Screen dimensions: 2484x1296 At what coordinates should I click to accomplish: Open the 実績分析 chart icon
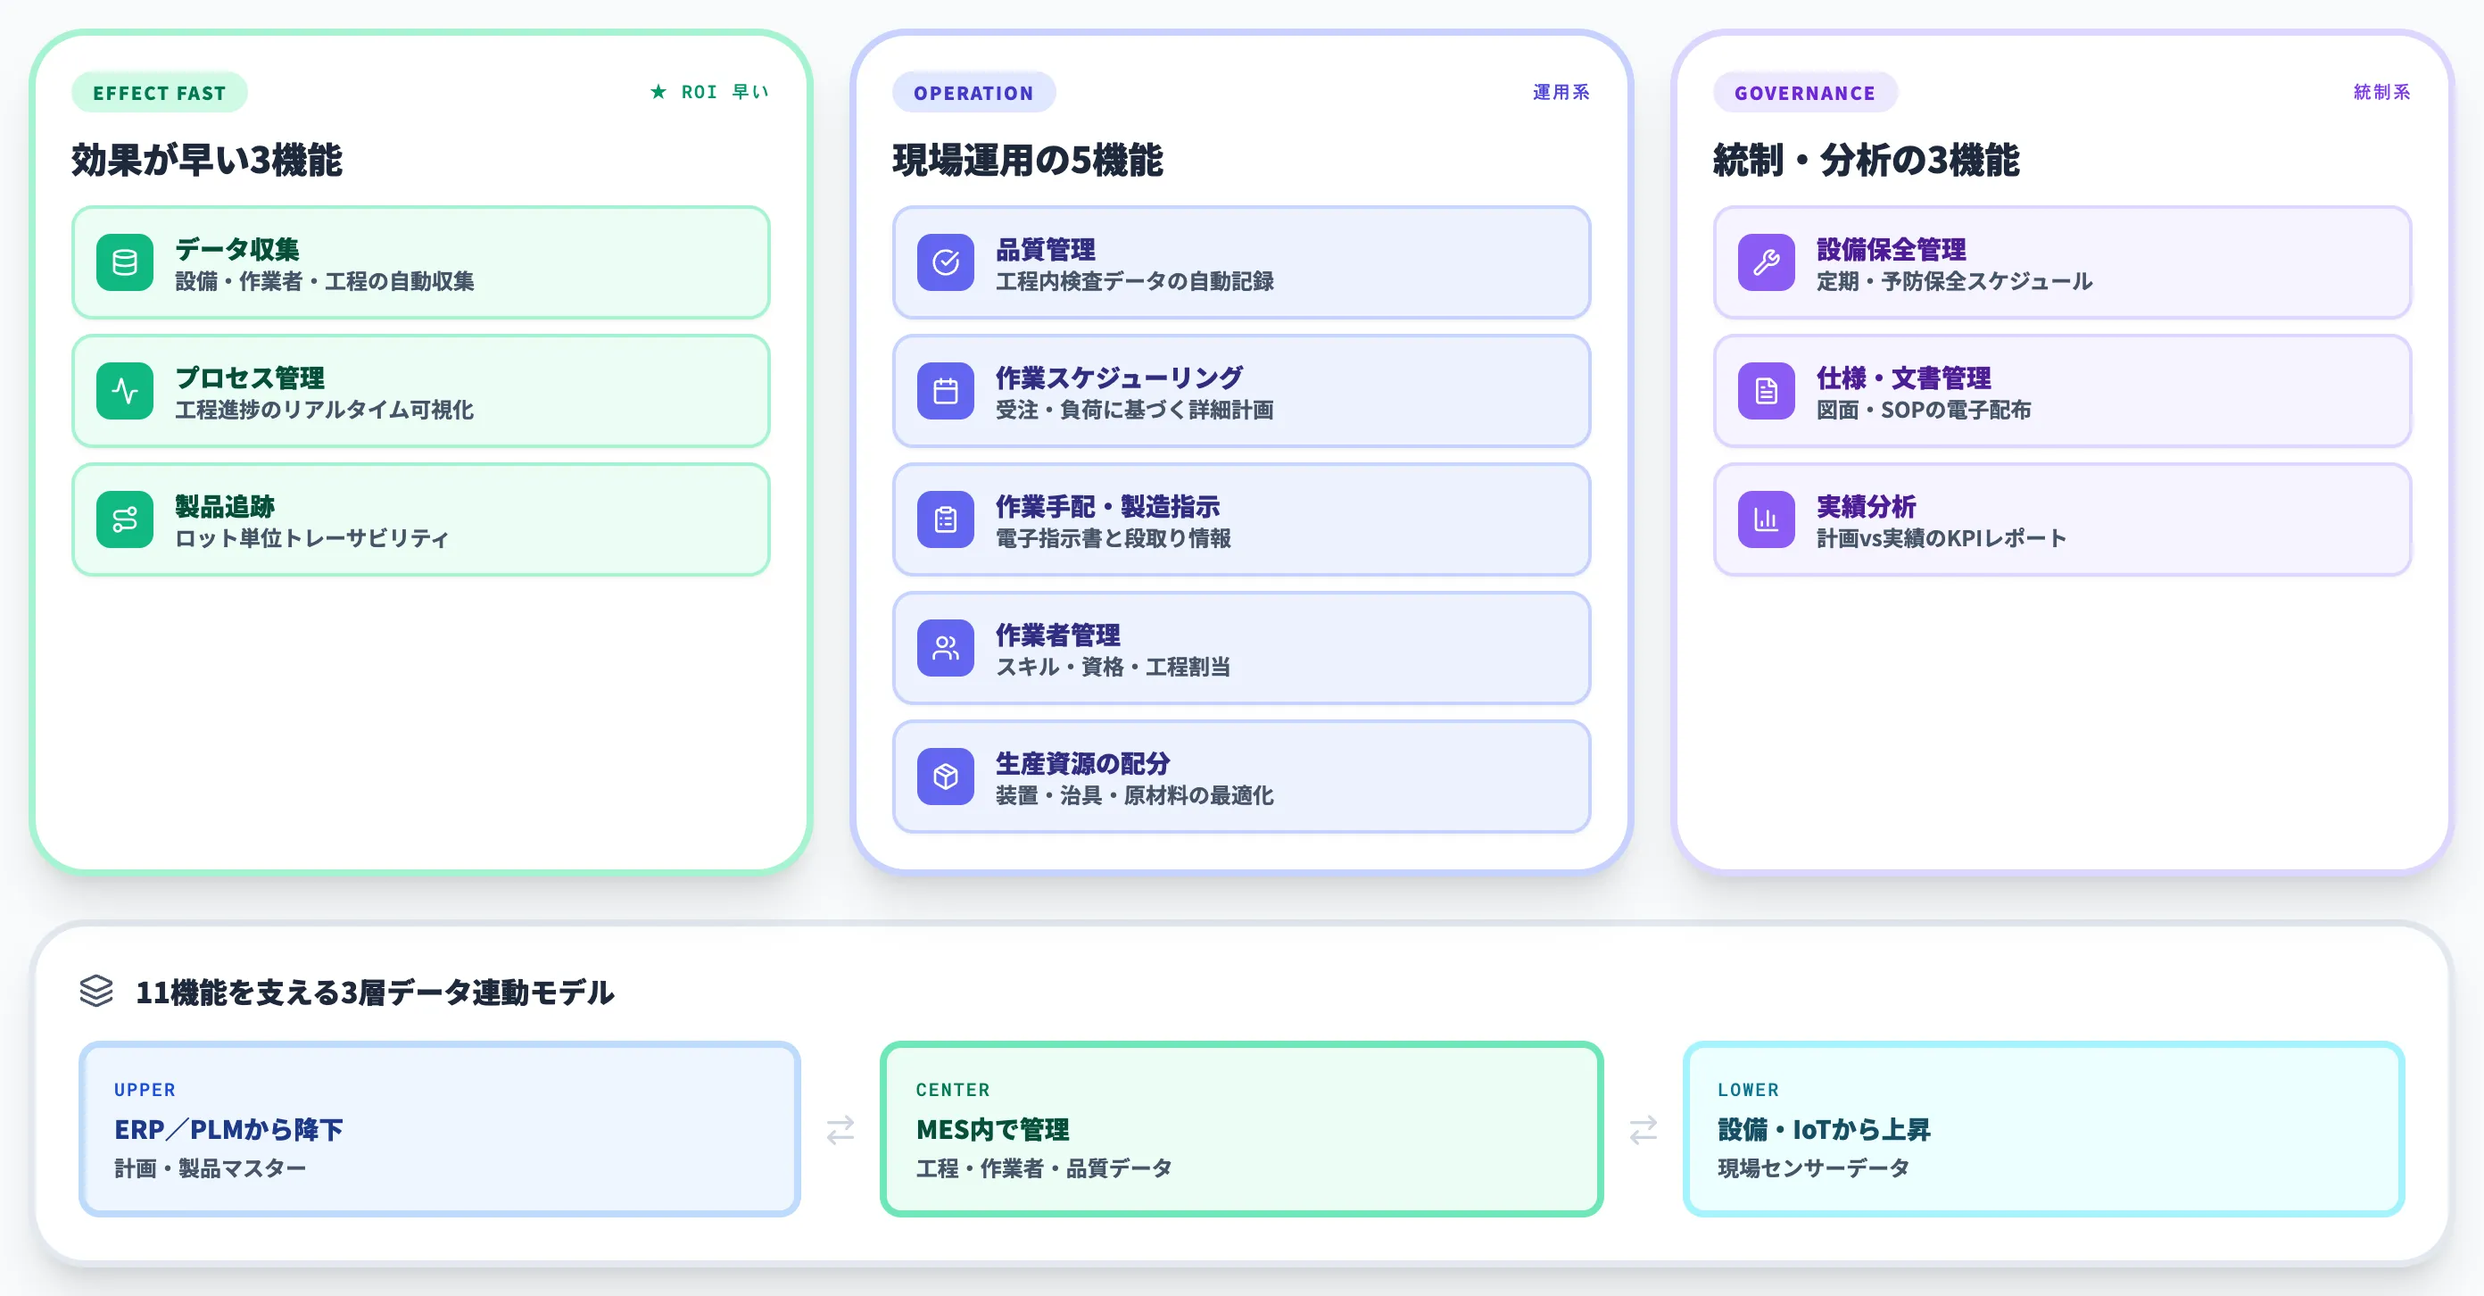1766,519
